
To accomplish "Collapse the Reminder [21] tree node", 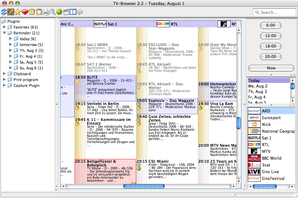I will [x=4, y=33].
